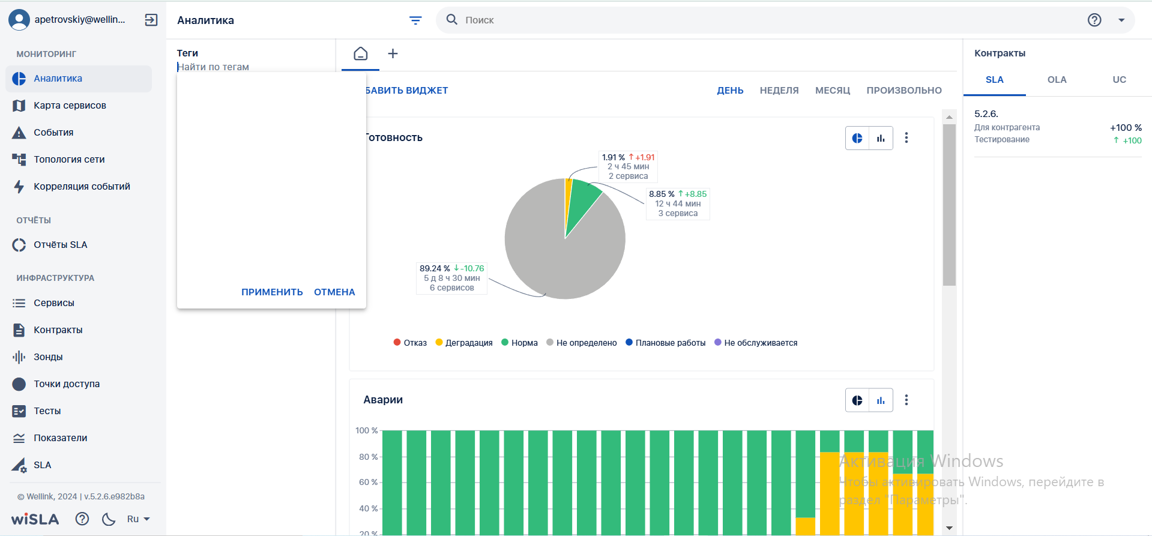Click ДОБАВИТЬ ВИДЖЕТ button

(x=406, y=91)
